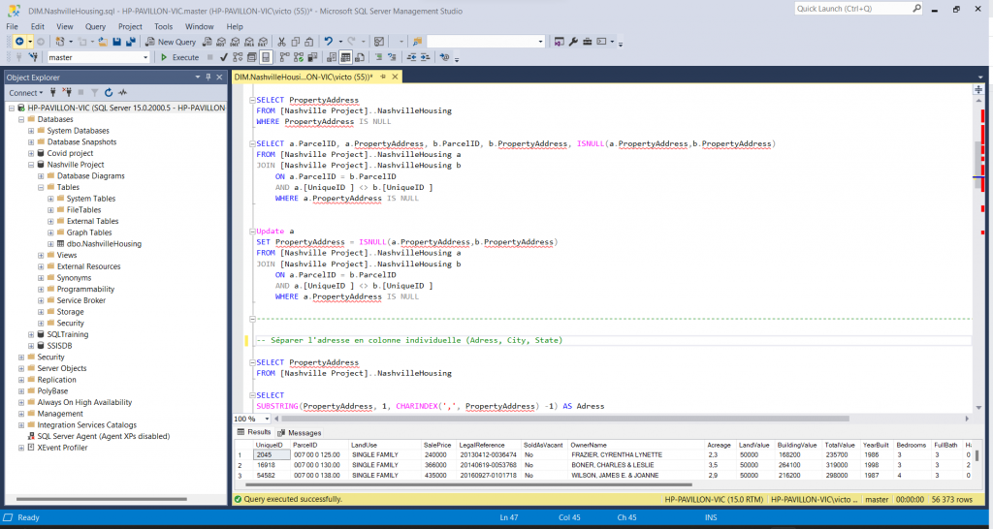This screenshot has width=993, height=529.
Task: Click the Connect dropdown in Object Explorer
Action: click(x=25, y=92)
